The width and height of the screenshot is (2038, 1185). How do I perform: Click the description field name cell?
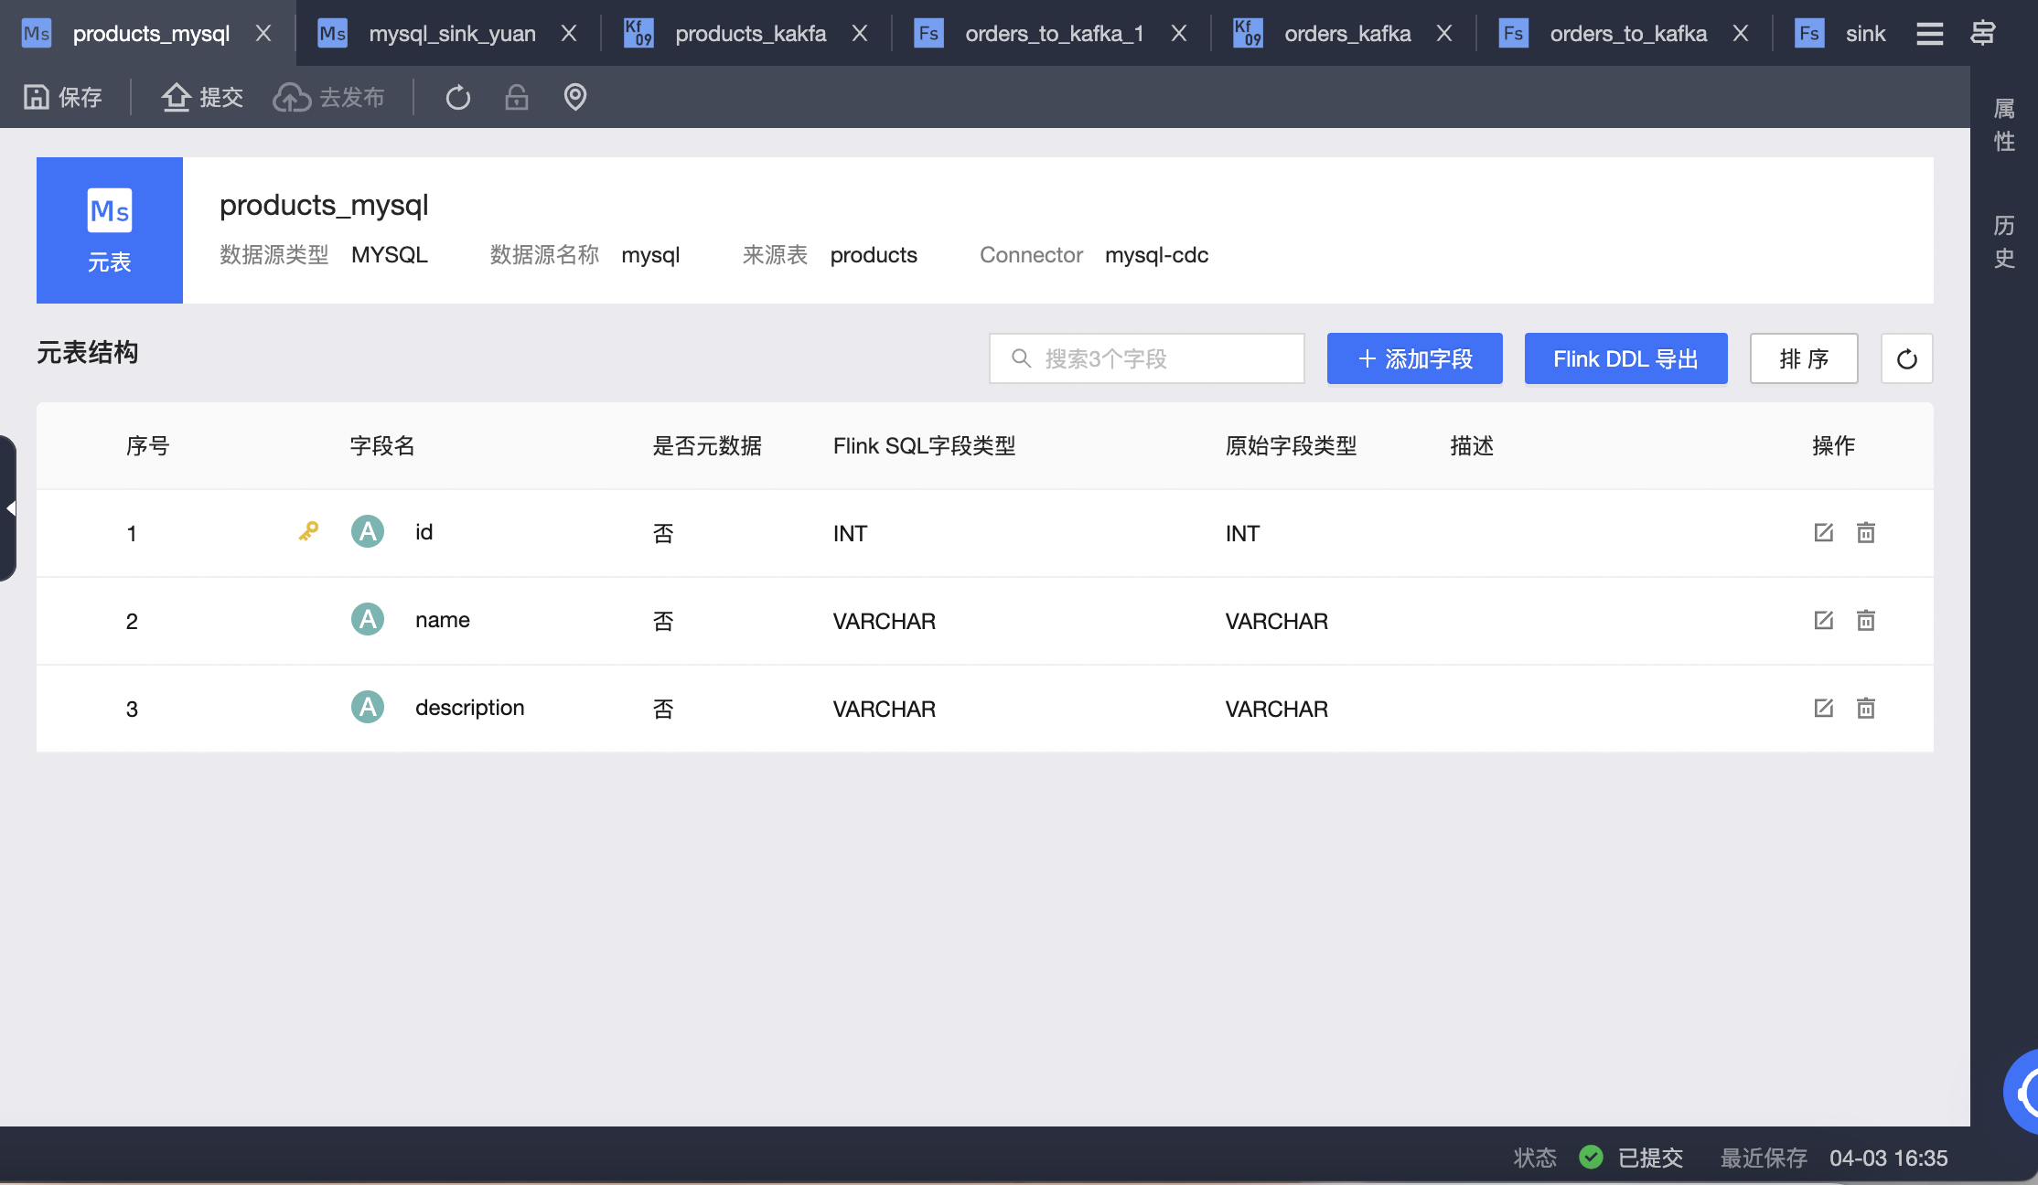pos(469,708)
